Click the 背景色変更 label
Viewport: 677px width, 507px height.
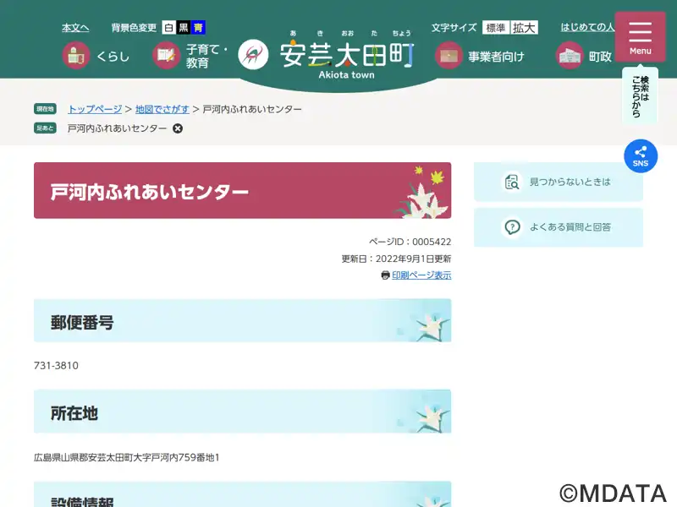134,28
